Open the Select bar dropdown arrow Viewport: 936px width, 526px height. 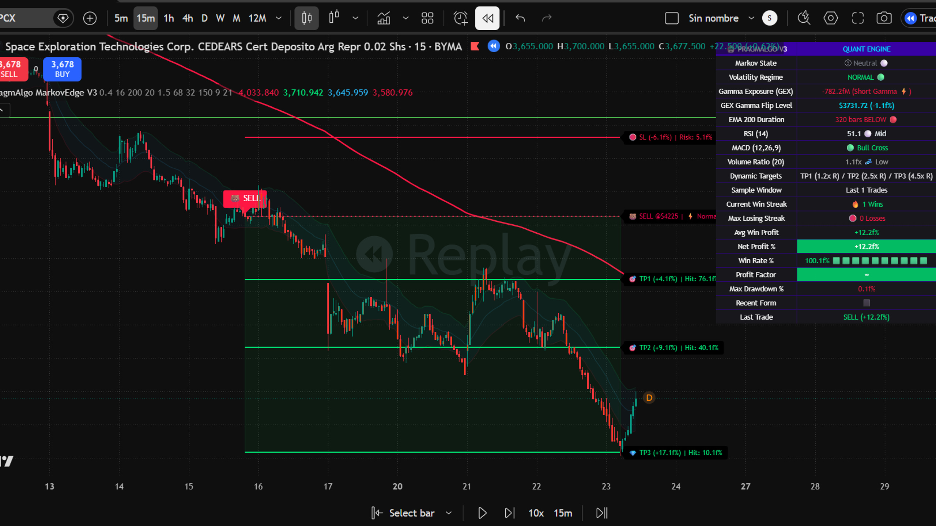pos(449,513)
